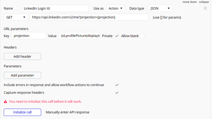Click the Add header button

22,57
